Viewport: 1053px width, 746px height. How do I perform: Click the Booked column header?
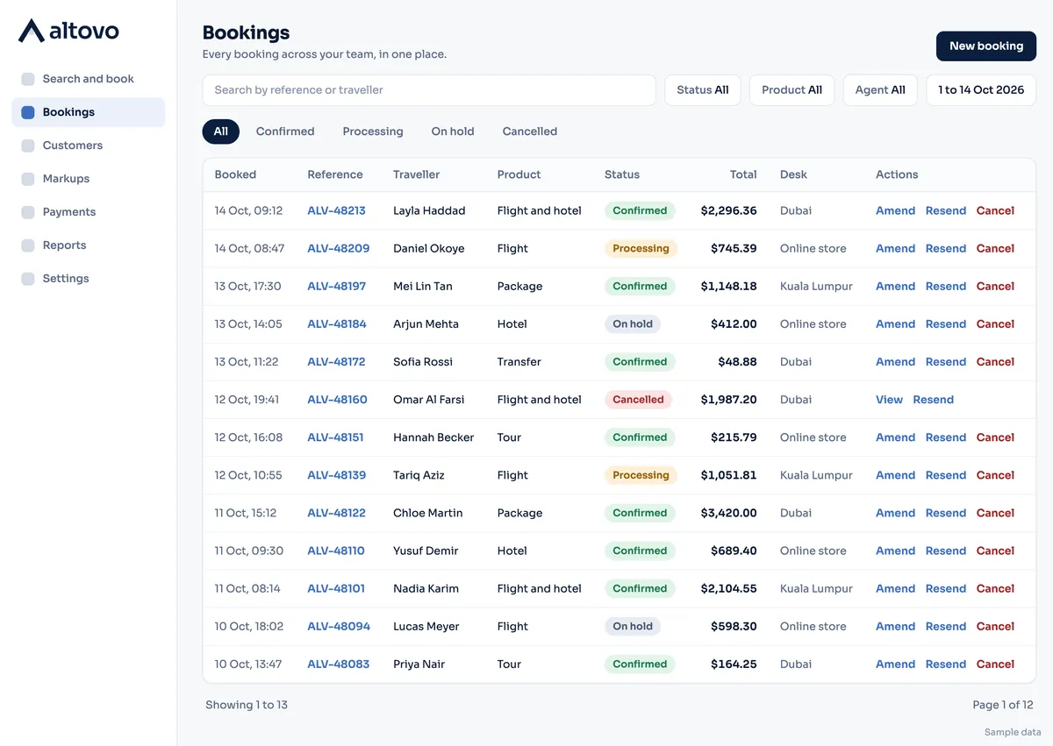[235, 174]
